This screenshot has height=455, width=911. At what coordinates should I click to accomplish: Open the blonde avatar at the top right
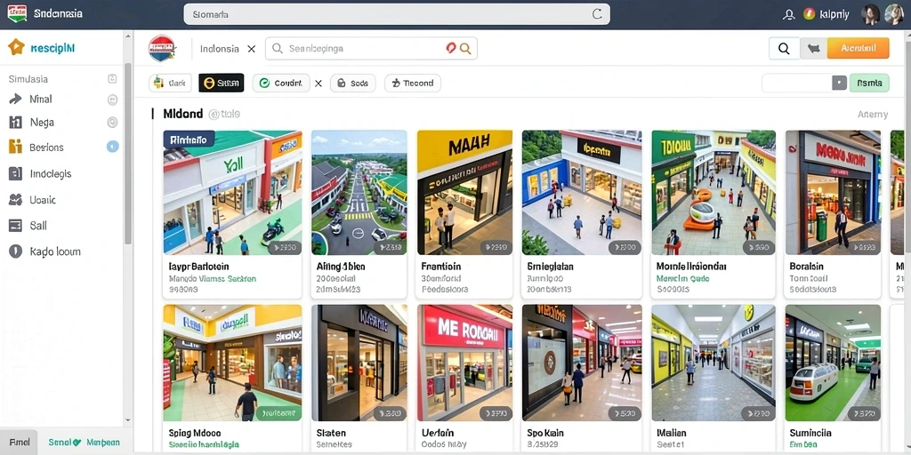tap(893, 14)
